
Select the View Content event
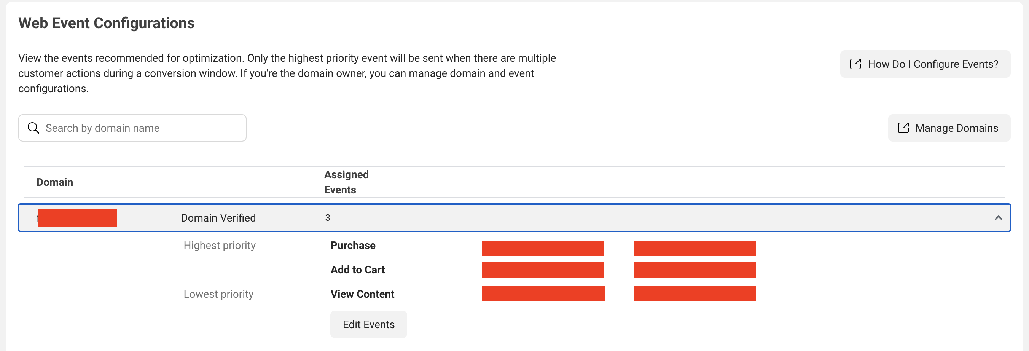point(362,294)
